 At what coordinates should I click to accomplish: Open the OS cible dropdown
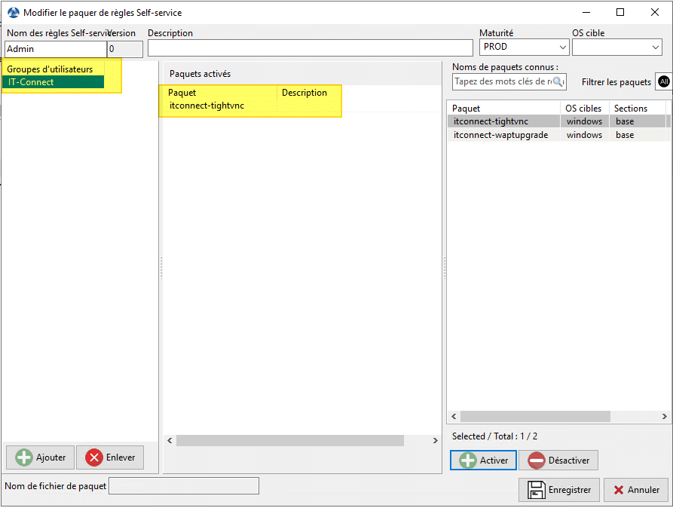[655, 47]
